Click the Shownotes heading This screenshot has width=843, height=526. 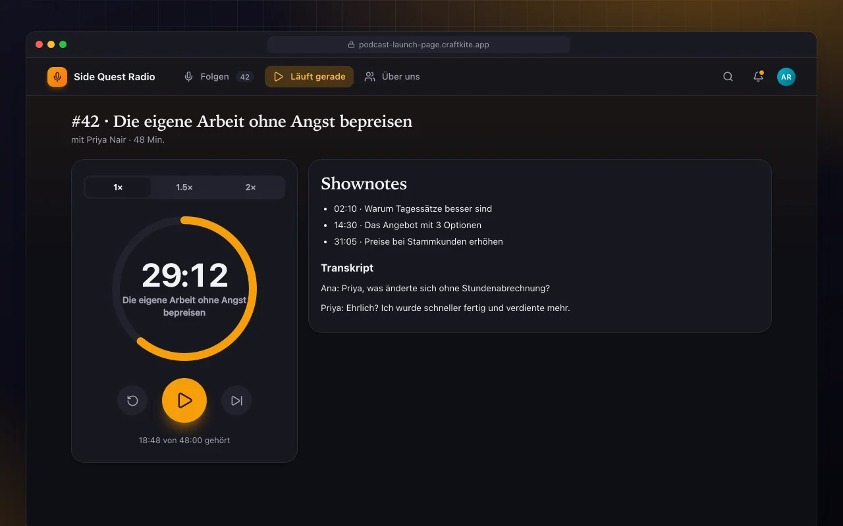[x=364, y=184]
